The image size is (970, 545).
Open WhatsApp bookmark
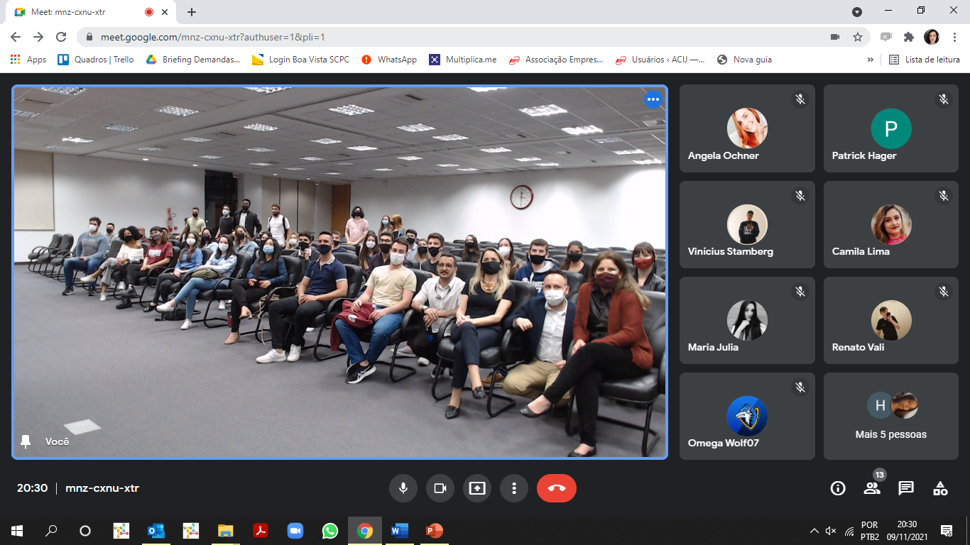pyautogui.click(x=389, y=60)
